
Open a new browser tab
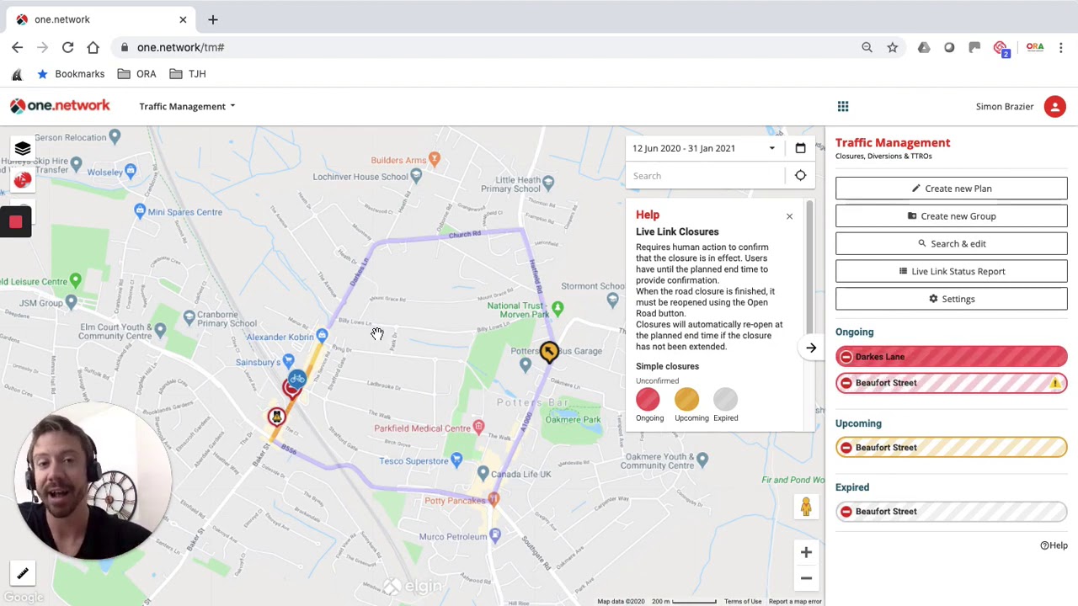pyautogui.click(x=212, y=19)
